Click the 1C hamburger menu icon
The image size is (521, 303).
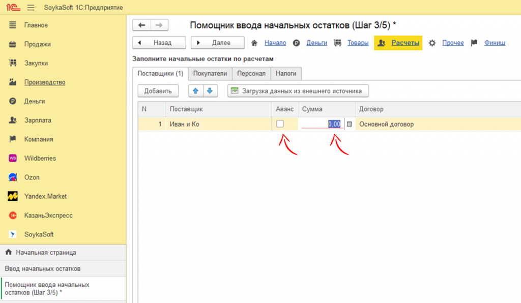tap(31, 8)
